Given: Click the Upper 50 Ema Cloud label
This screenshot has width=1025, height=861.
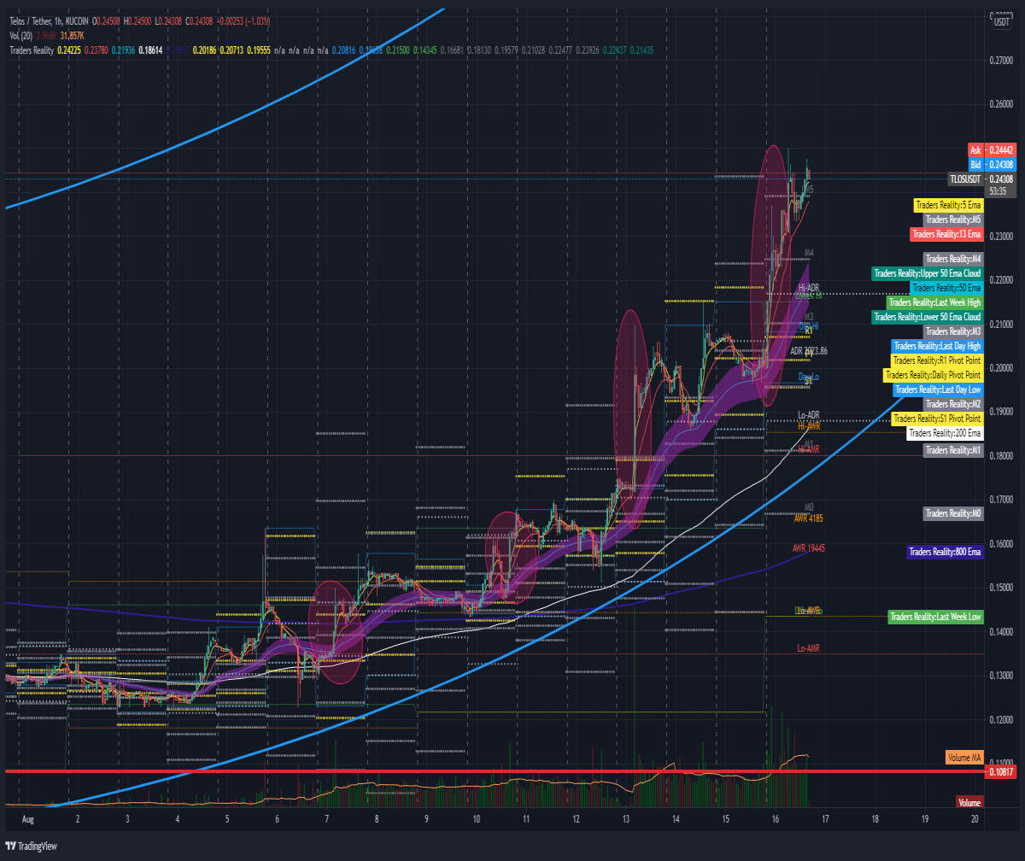Looking at the screenshot, I should 928,274.
